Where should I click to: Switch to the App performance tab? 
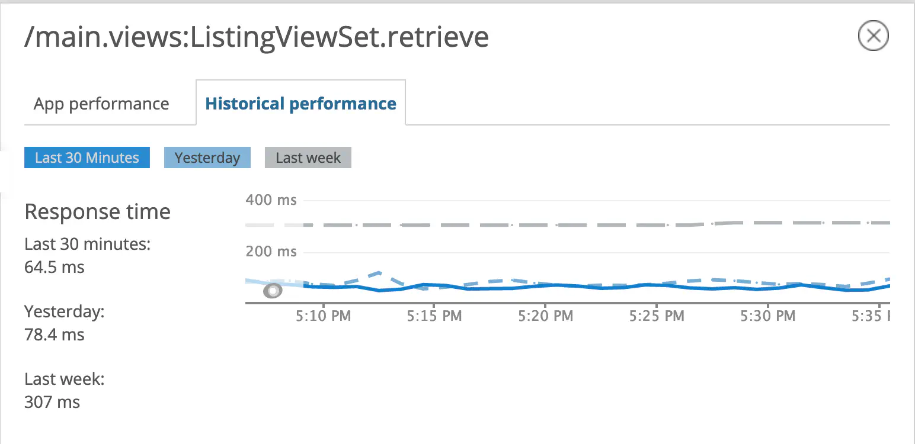(x=101, y=104)
